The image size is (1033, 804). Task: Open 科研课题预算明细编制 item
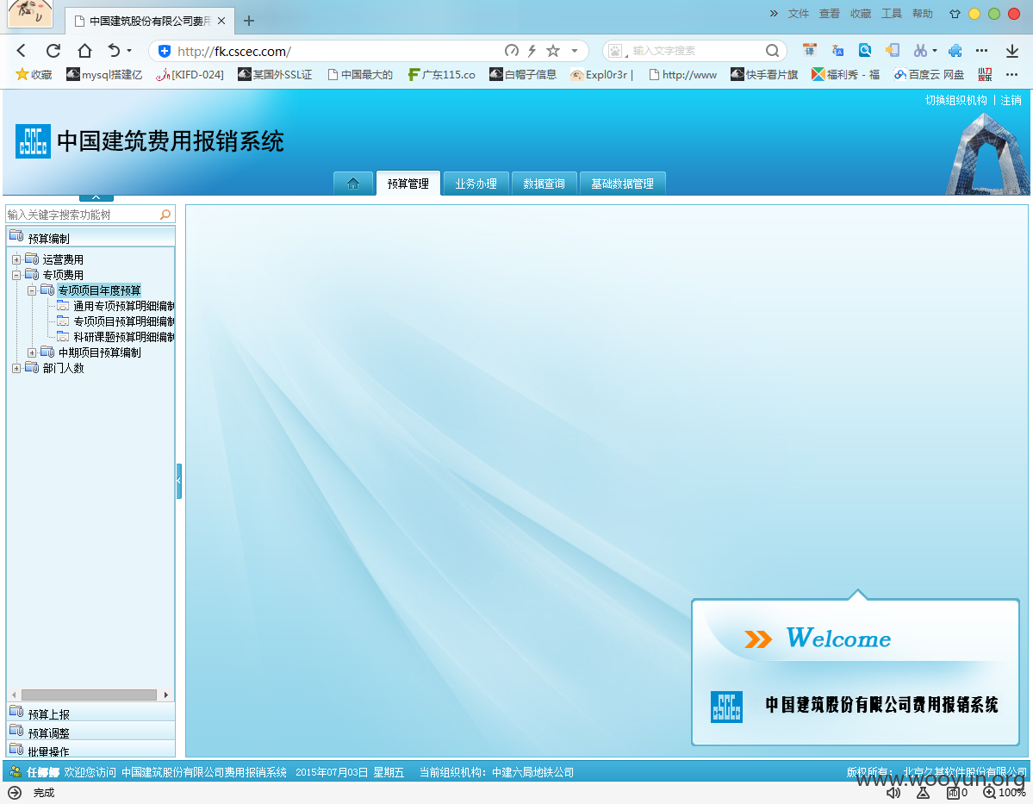coord(123,337)
